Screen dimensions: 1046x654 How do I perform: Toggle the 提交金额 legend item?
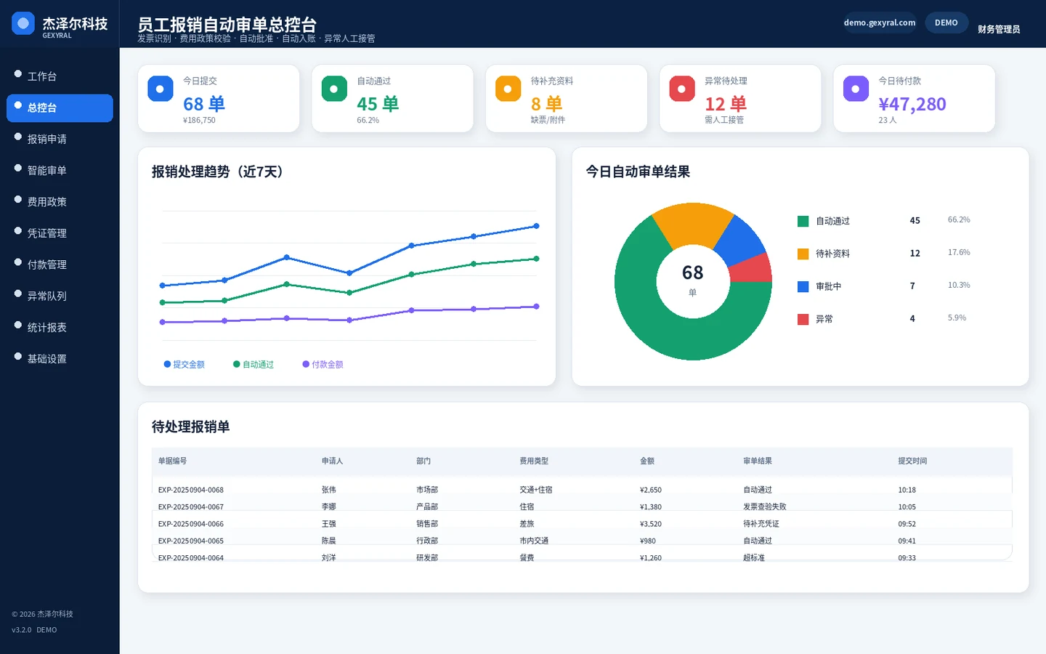coord(185,364)
